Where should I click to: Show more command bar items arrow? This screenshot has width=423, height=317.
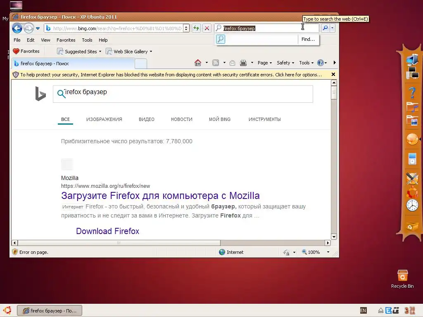(335, 63)
